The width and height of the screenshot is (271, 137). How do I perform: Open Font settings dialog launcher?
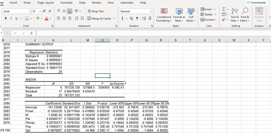pyautogui.click(x=52, y=26)
